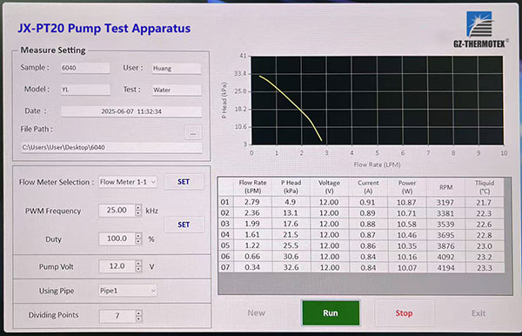
Task: Click the User field showing Huang
Action: click(177, 68)
